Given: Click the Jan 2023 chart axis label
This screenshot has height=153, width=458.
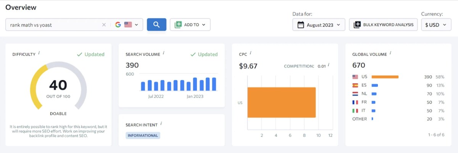Looking at the screenshot, I should tap(195, 96).
